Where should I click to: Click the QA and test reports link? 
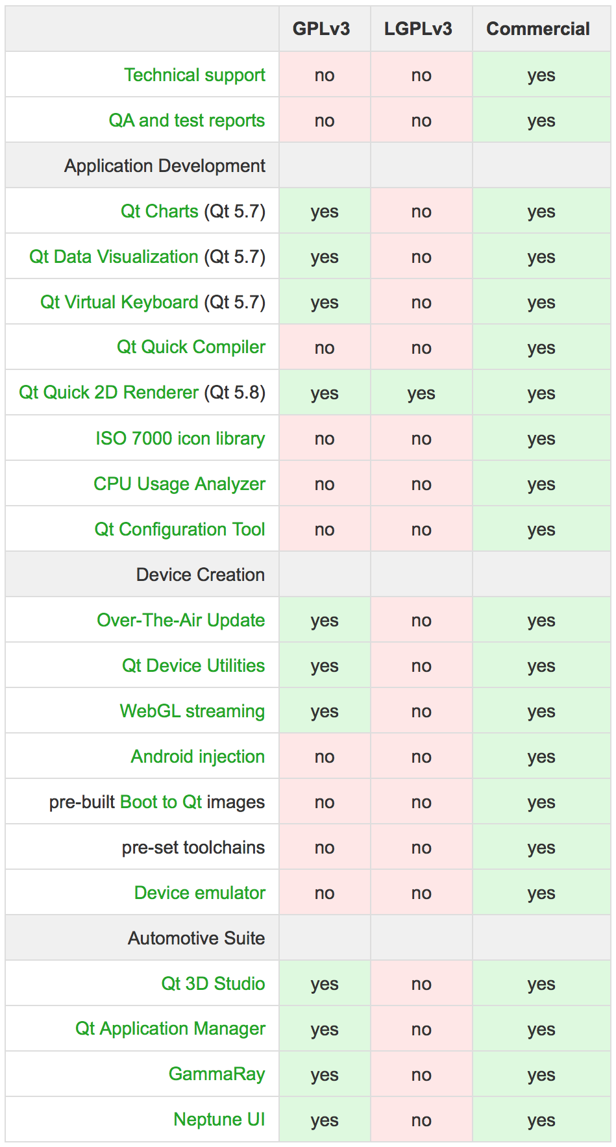(x=187, y=121)
